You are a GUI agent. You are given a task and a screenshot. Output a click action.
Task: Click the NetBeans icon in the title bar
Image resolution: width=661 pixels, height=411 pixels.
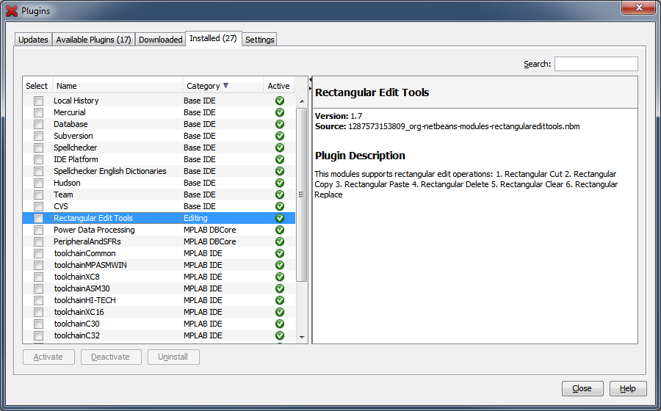click(x=11, y=11)
